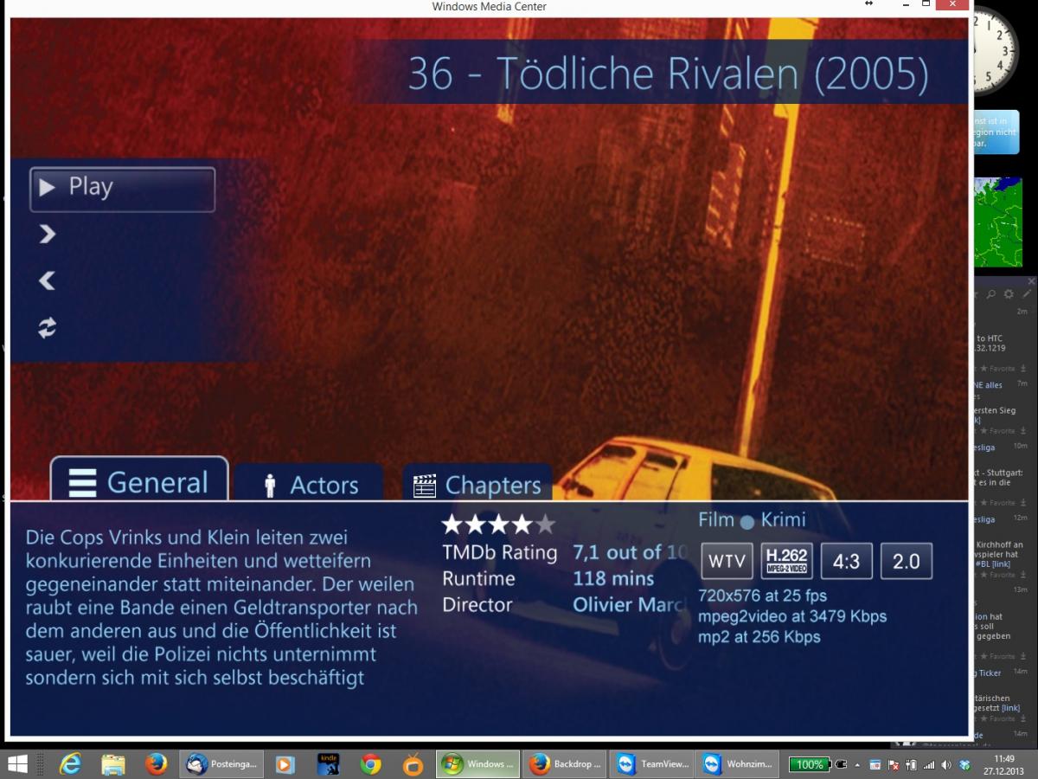
Task: Click the 'Runtime' label
Action: pyautogui.click(x=478, y=578)
